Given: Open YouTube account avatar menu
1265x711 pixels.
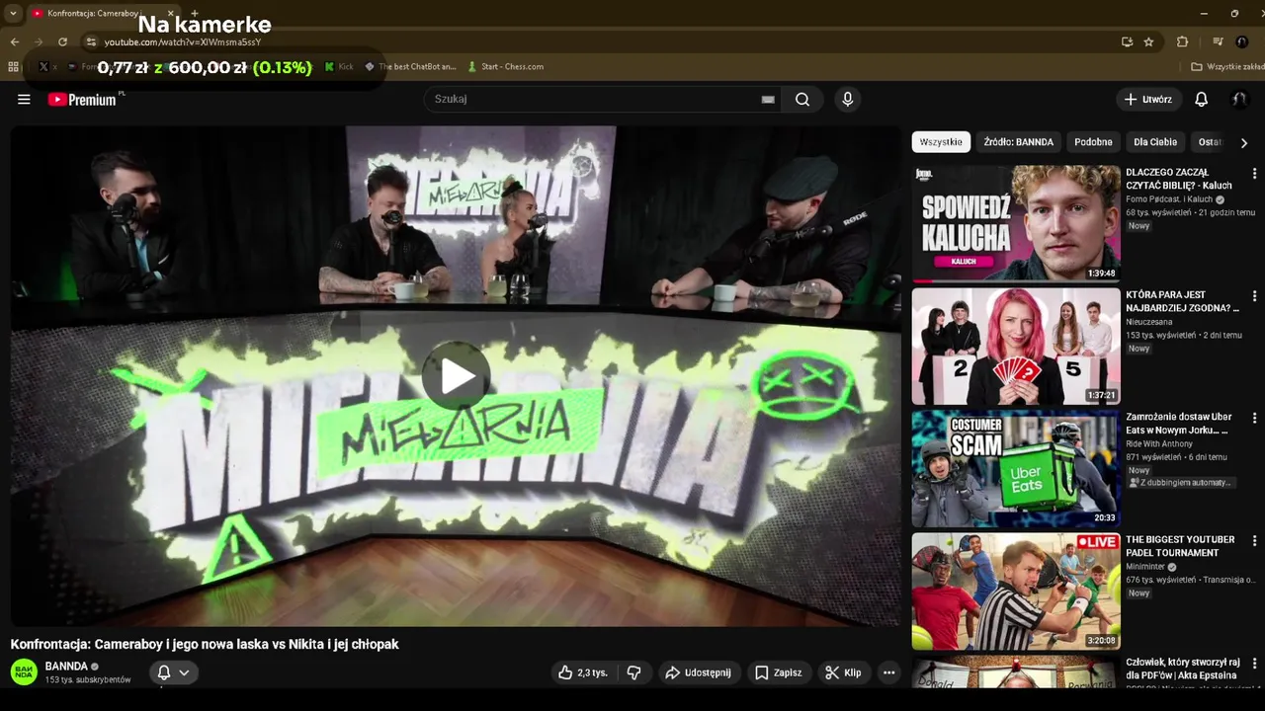Looking at the screenshot, I should click(1238, 99).
